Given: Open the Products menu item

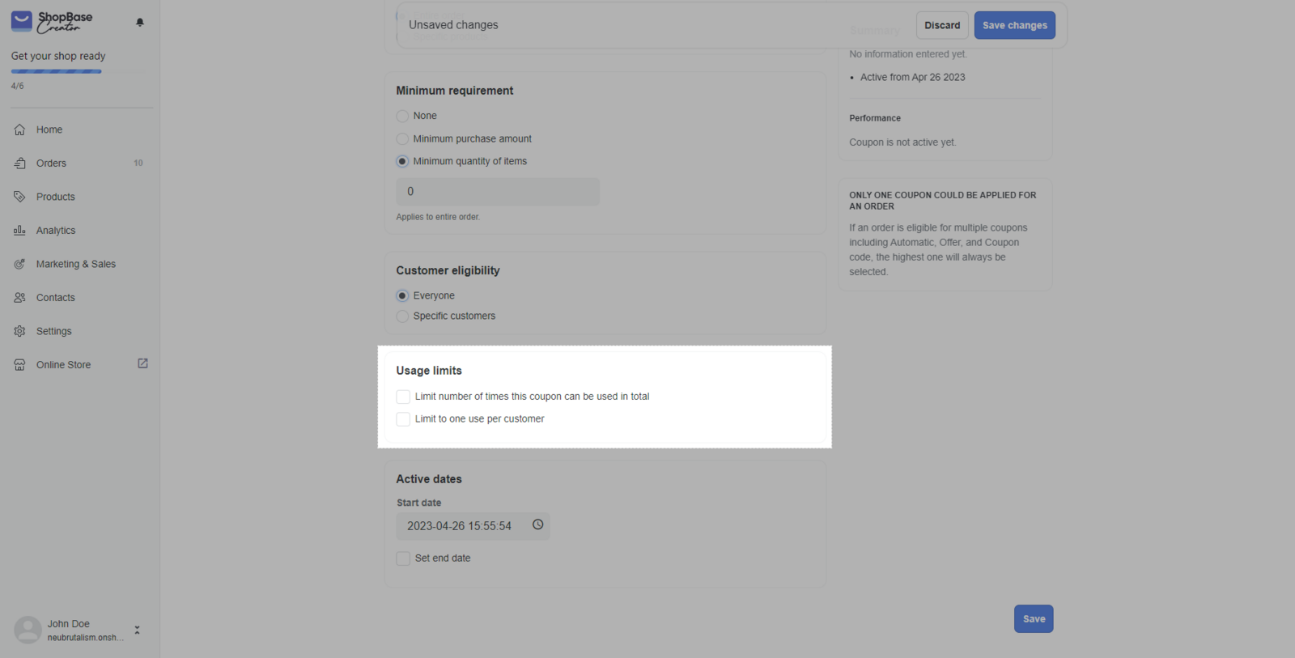Looking at the screenshot, I should click(56, 197).
